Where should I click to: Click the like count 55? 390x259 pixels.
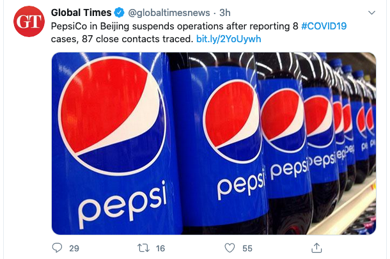[246, 247]
